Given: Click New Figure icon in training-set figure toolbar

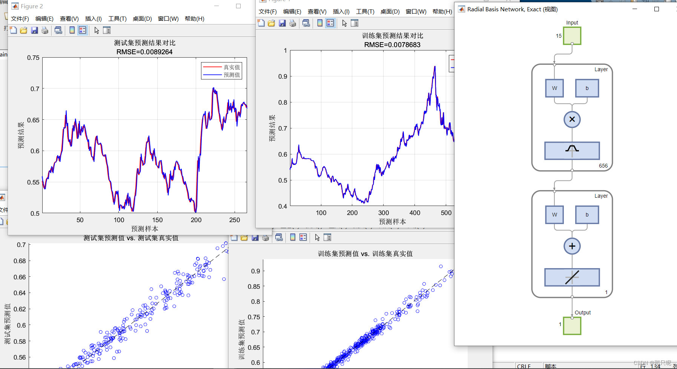Looking at the screenshot, I should click(261, 23).
